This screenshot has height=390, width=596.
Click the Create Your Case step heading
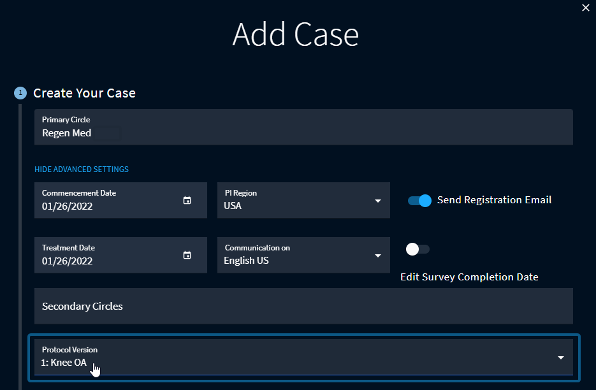pos(84,93)
